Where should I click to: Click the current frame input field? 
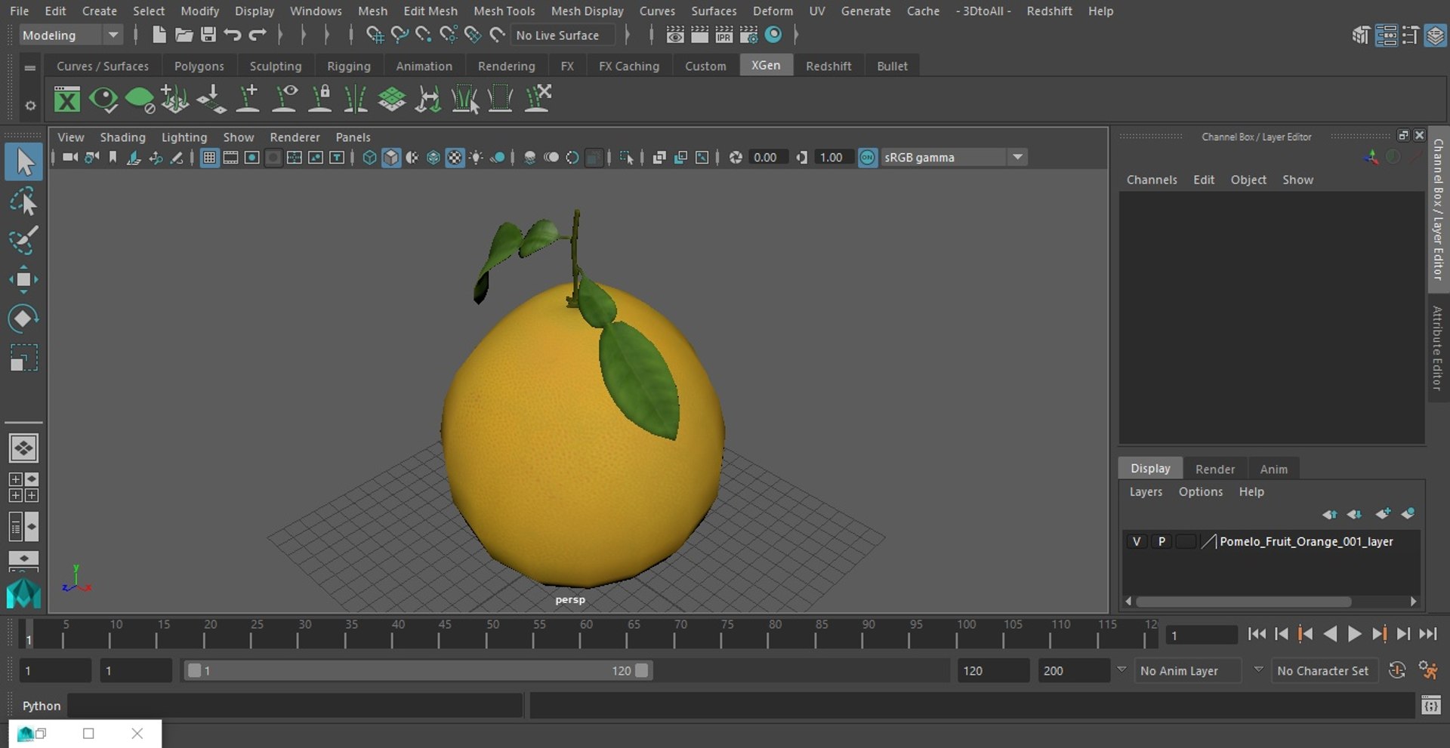1202,635
